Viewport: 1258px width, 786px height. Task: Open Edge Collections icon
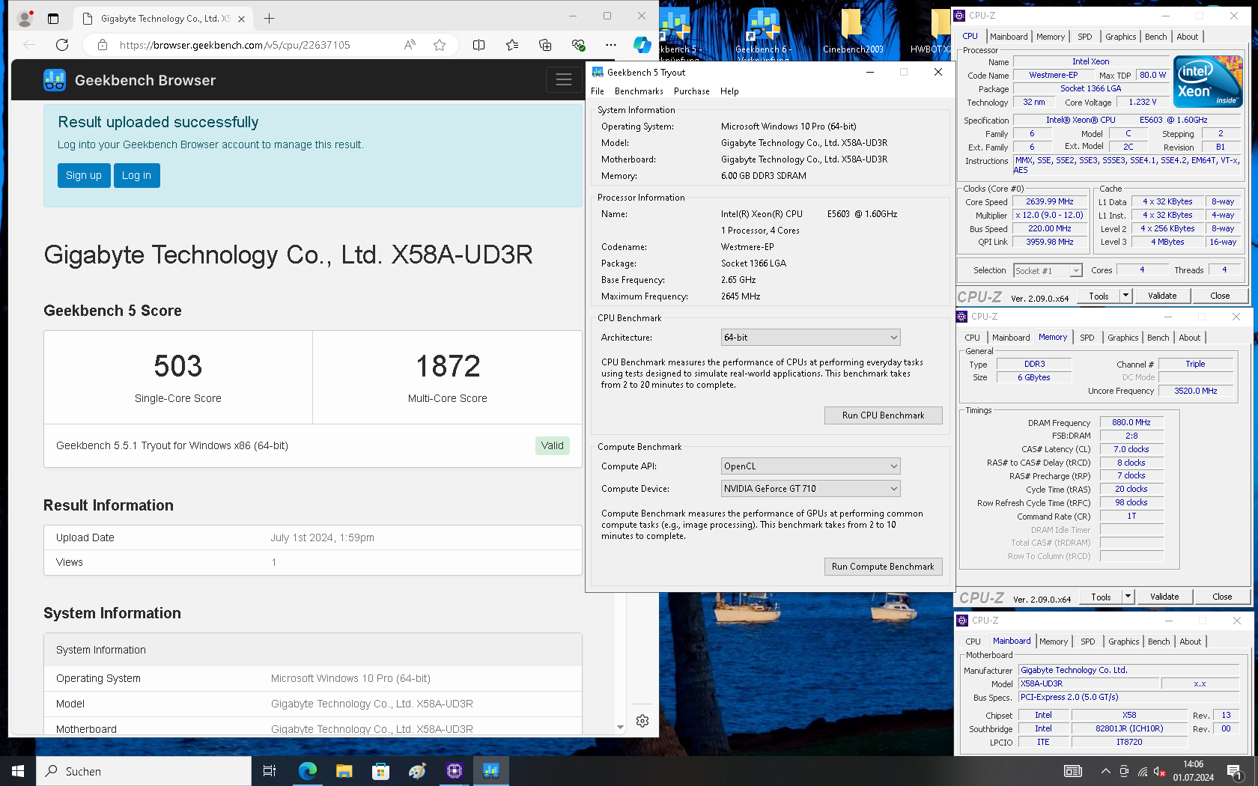click(x=545, y=45)
